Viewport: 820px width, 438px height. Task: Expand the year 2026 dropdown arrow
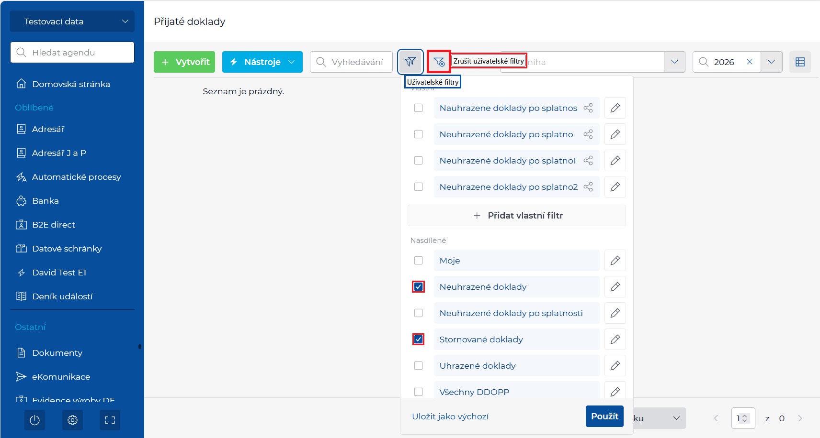pos(771,62)
